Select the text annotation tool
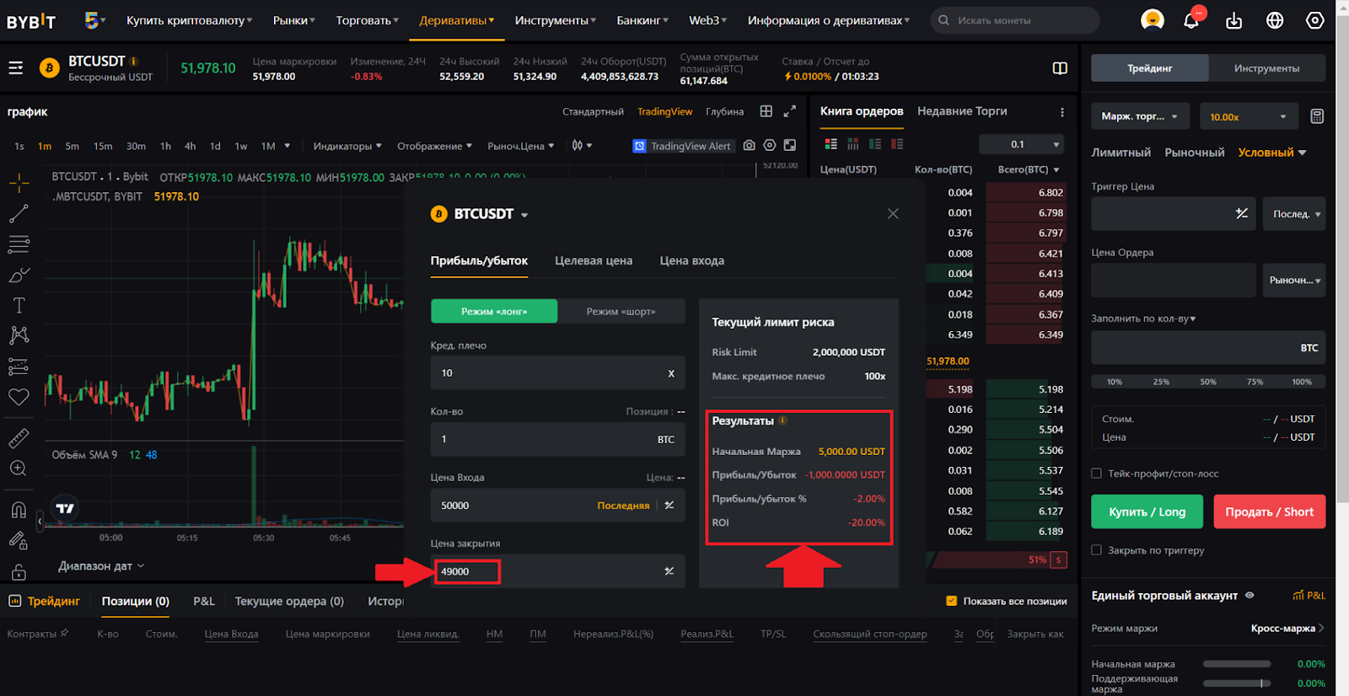1349x696 pixels. click(19, 305)
